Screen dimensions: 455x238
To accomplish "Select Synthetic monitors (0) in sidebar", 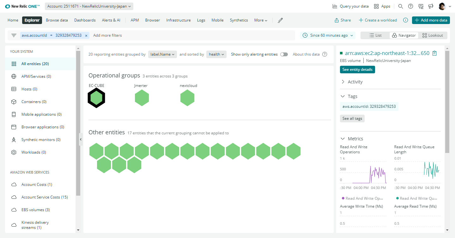I will point(40,140).
